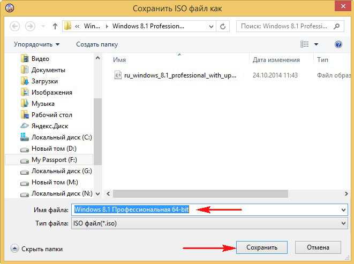Change the view mode icon
Image resolution: width=354 pixels, height=264 pixels.
pos(304,44)
